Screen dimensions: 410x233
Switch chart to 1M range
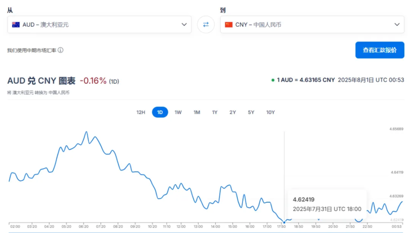click(x=197, y=112)
